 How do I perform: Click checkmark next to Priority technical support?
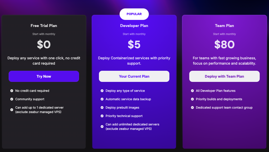click(x=102, y=116)
